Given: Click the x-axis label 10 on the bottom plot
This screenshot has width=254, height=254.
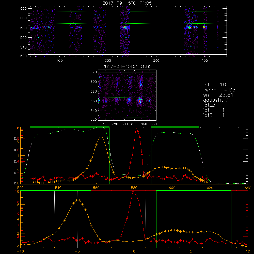Looking at the screenshot, I should point(248,251).
